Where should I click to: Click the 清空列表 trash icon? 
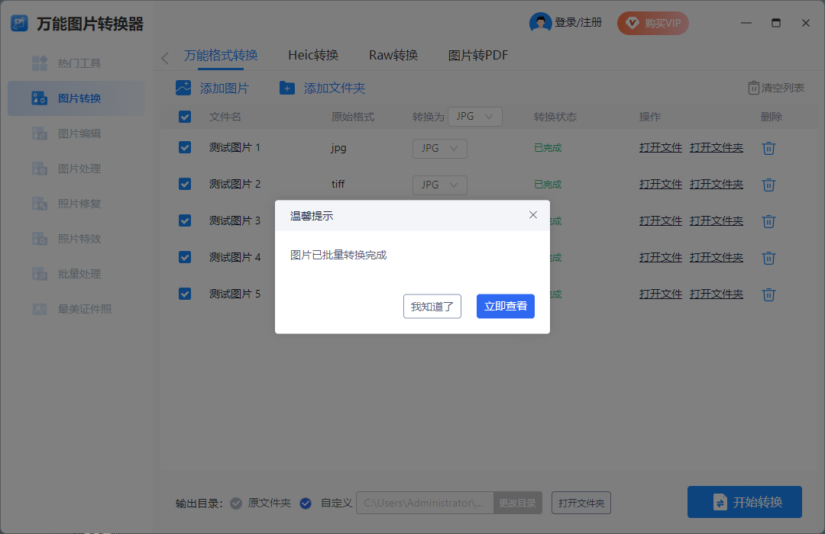pos(753,88)
